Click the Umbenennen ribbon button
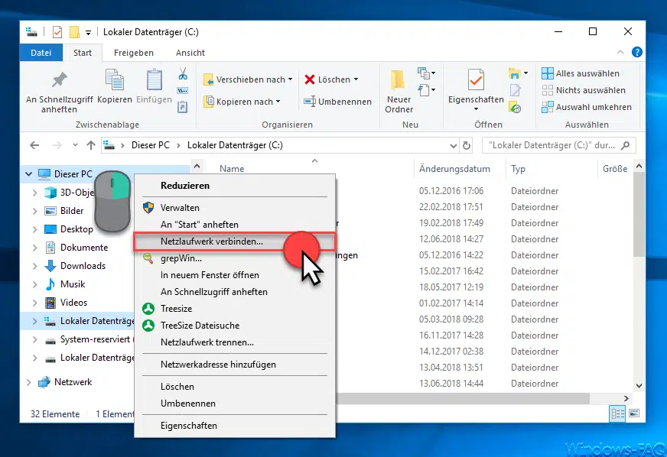This screenshot has width=667, height=457. pyautogui.click(x=337, y=102)
